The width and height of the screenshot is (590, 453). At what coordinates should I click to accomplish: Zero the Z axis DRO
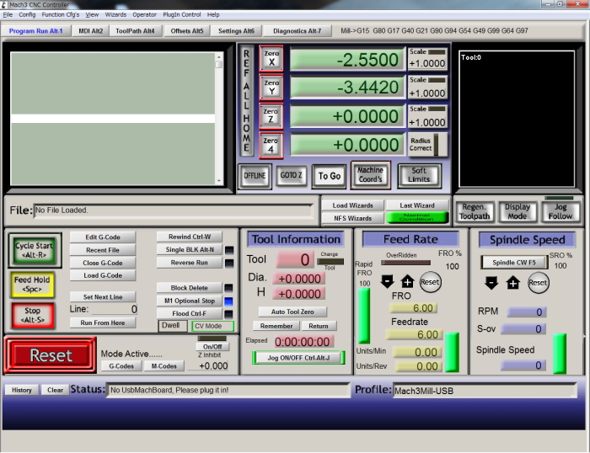(271, 116)
